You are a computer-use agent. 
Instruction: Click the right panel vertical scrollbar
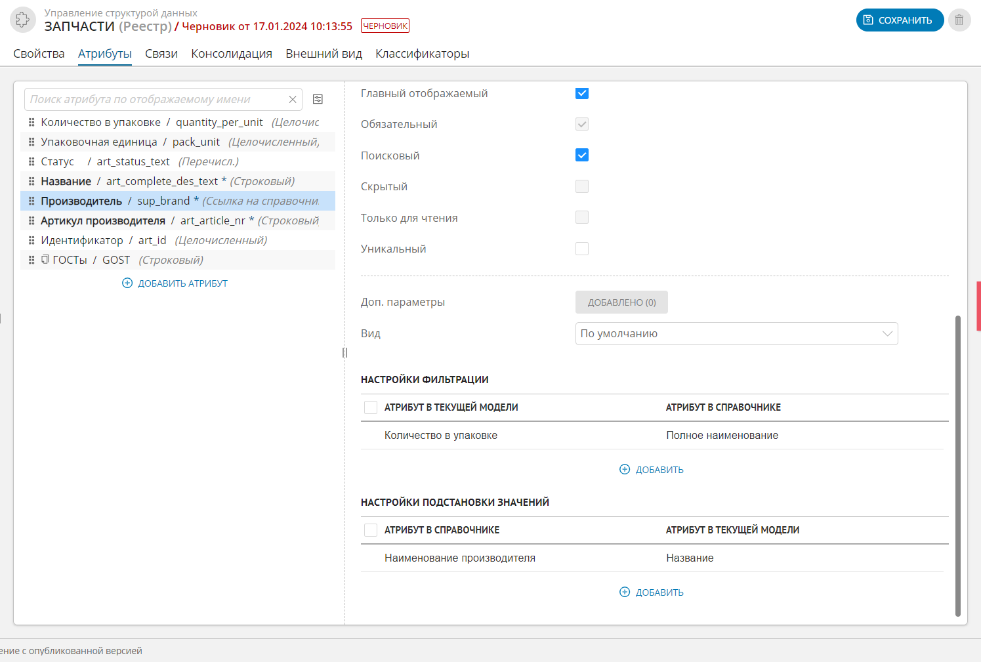957,466
